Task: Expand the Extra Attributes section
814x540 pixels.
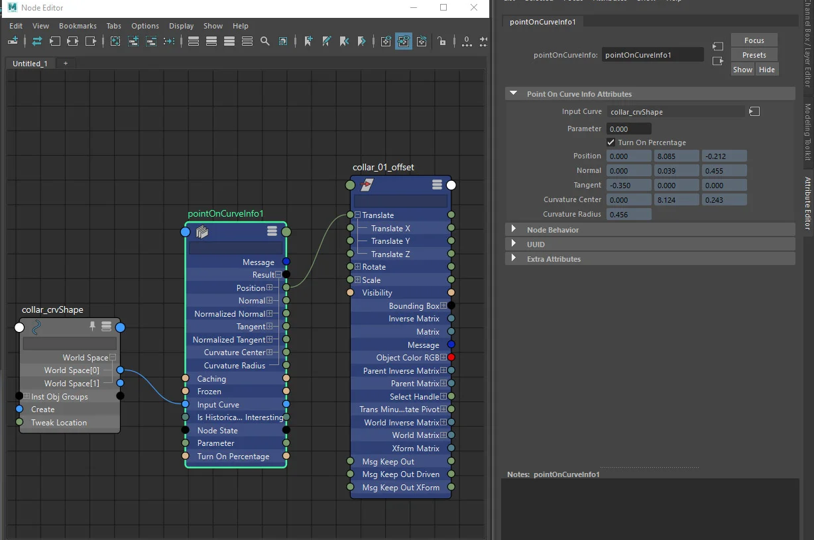Action: (x=513, y=258)
